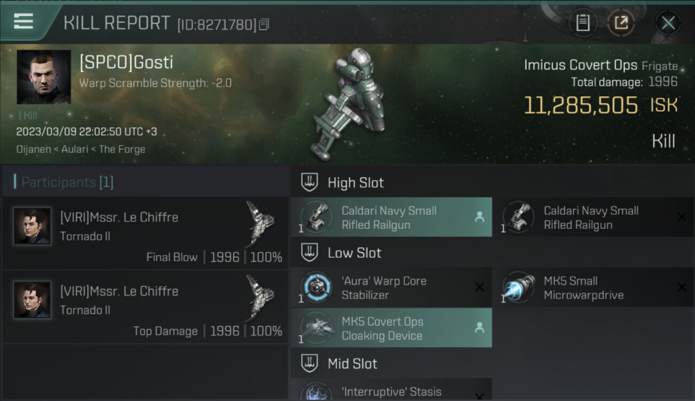The image size is (695, 401).
Task: Open MK5 Small Microwarpdrive item
Action: pos(593,287)
